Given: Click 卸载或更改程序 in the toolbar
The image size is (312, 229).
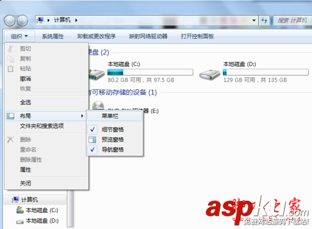Looking at the screenshot, I should click(96, 36).
